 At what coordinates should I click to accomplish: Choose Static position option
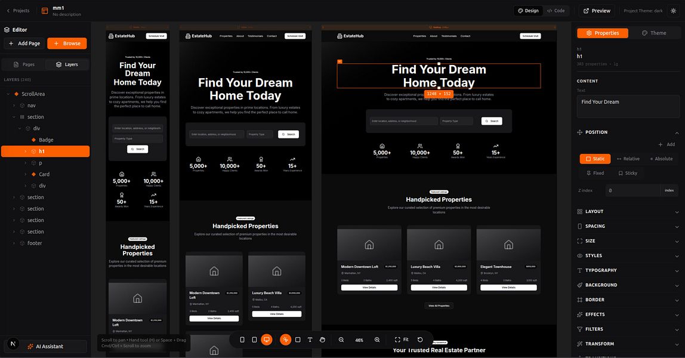[595, 159]
